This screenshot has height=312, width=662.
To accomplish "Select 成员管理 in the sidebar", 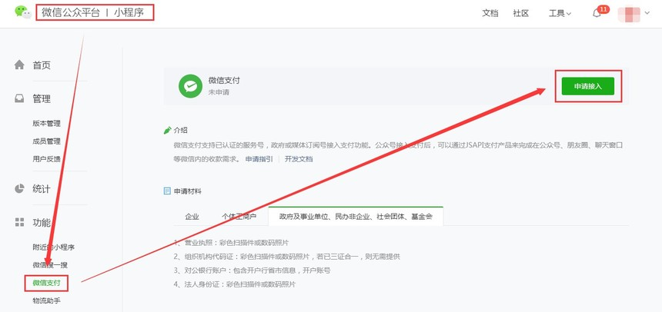I will coord(46,141).
